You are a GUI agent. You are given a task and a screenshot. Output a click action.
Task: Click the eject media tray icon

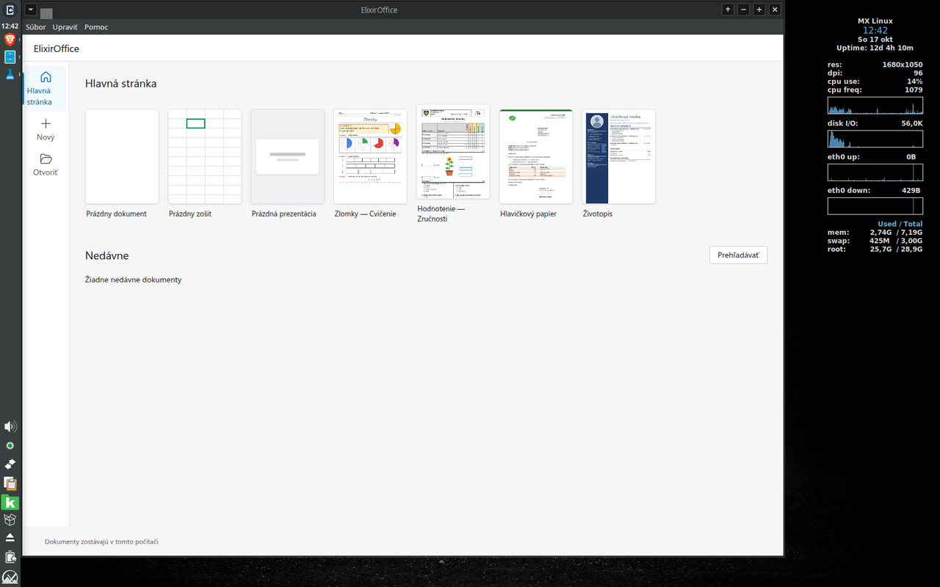tap(10, 538)
